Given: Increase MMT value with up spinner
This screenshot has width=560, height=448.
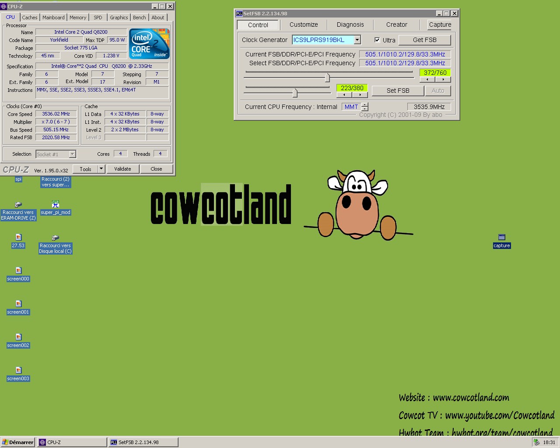Looking at the screenshot, I should coord(365,105).
